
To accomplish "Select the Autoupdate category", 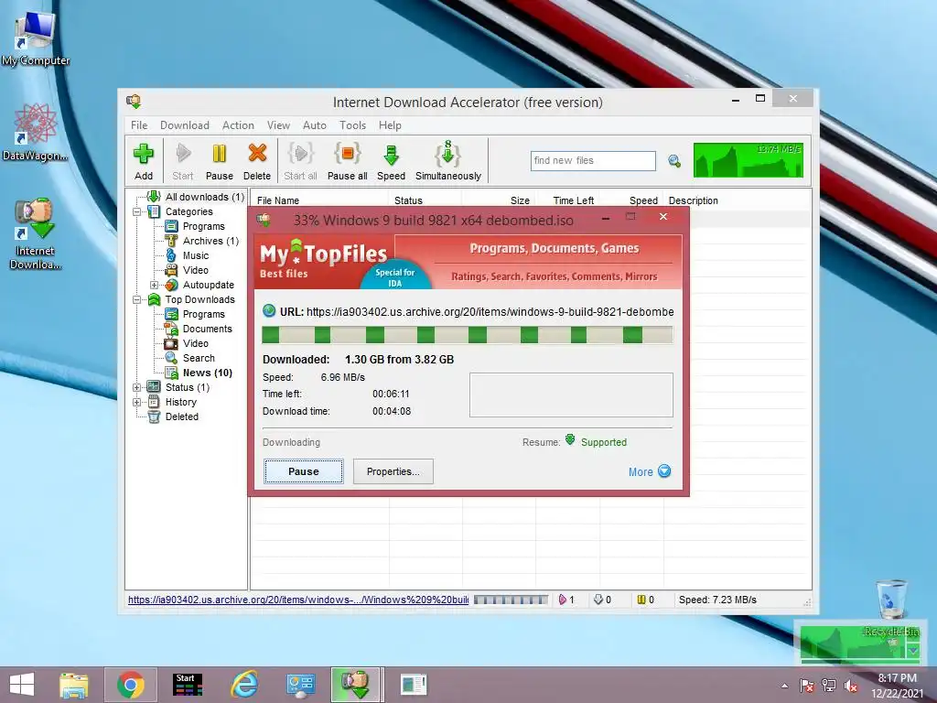I will coord(208,286).
